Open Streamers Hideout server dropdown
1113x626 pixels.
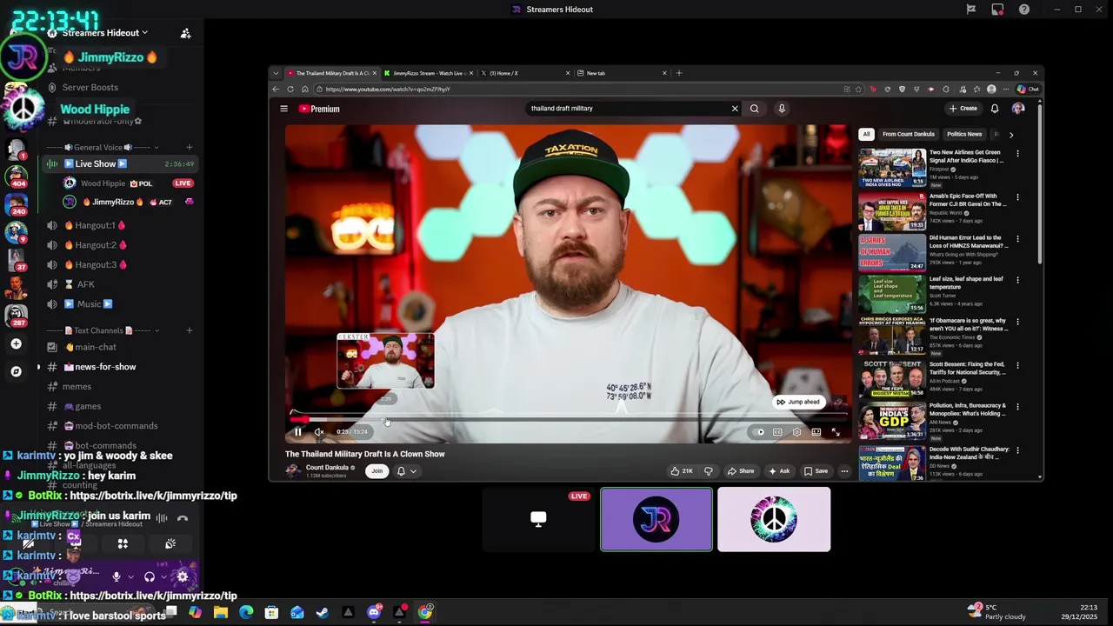tap(104, 33)
